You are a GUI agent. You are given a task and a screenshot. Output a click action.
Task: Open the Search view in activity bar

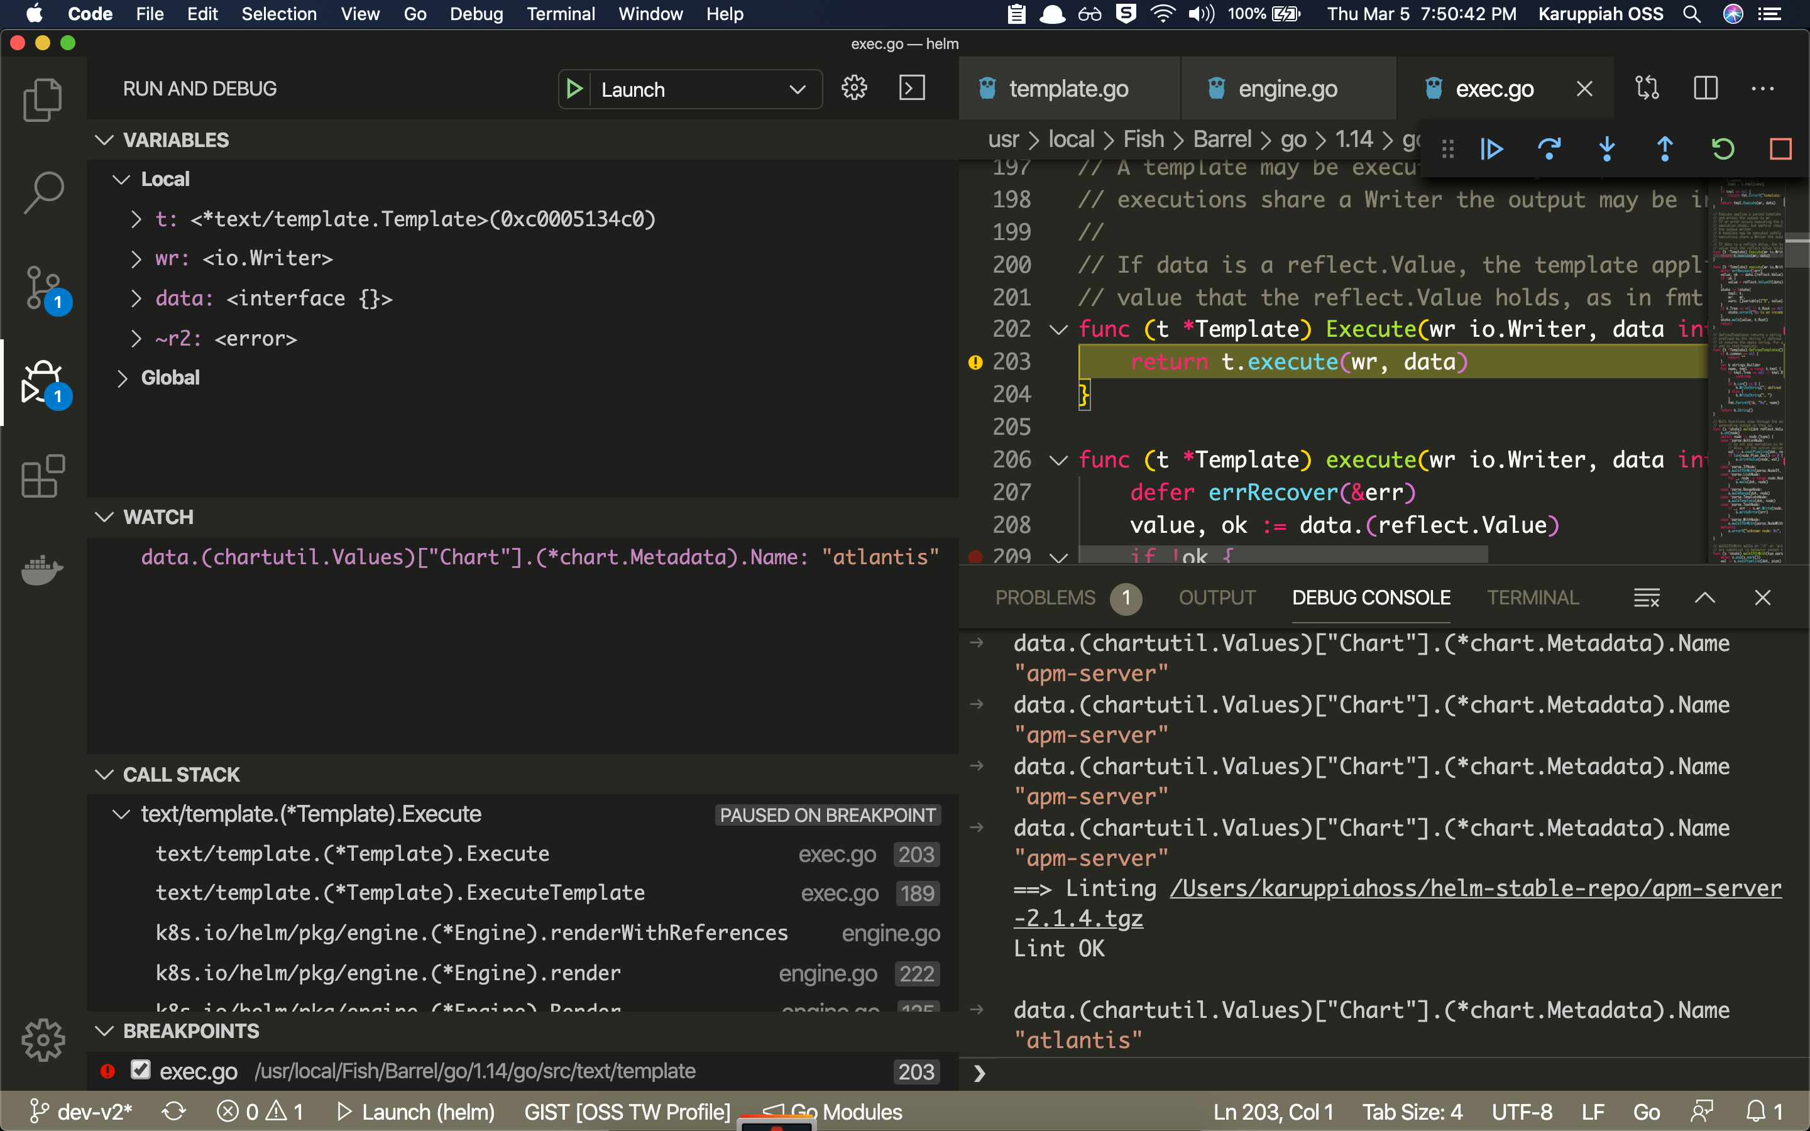(43, 193)
